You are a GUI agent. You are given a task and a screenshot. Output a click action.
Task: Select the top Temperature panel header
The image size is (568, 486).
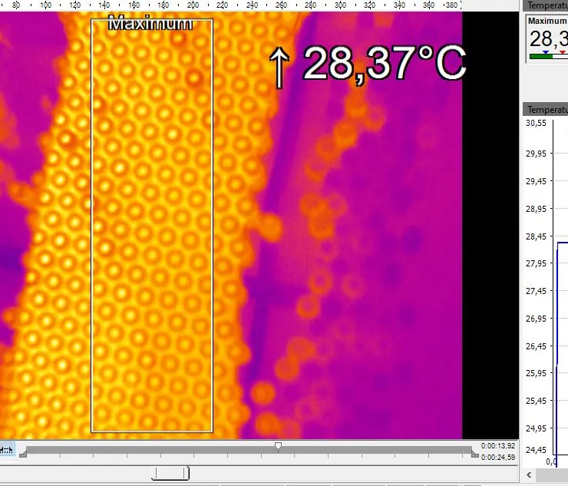click(x=547, y=5)
